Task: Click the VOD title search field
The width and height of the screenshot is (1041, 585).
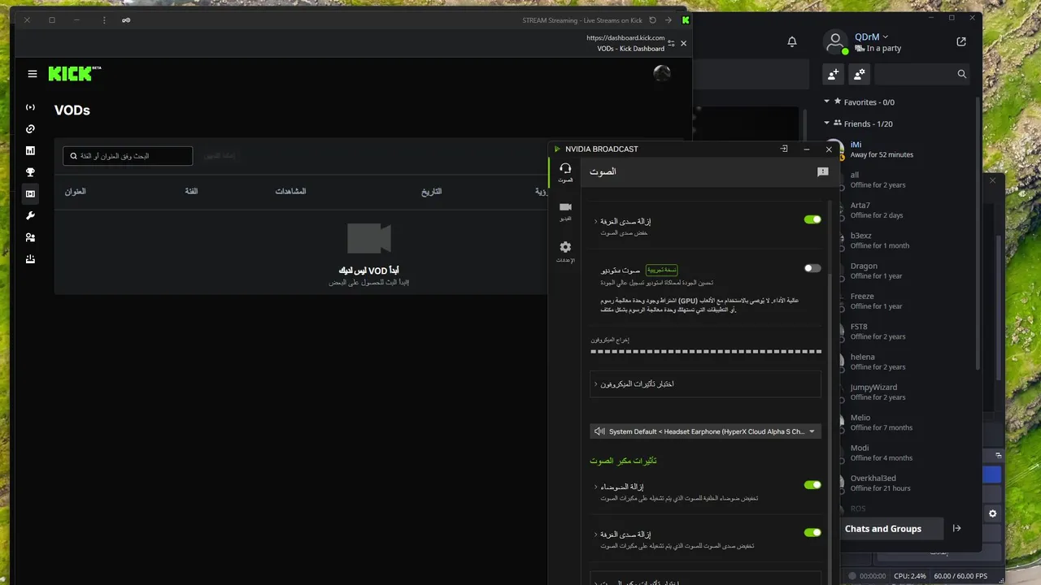Action: [128, 156]
